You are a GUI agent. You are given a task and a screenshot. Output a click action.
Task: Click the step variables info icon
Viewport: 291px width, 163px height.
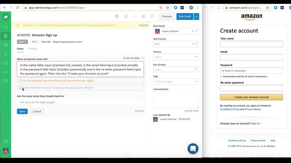(x=143, y=58)
